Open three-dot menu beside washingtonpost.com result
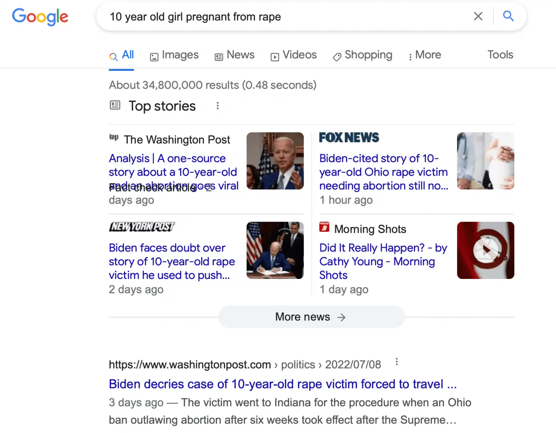 (x=396, y=363)
